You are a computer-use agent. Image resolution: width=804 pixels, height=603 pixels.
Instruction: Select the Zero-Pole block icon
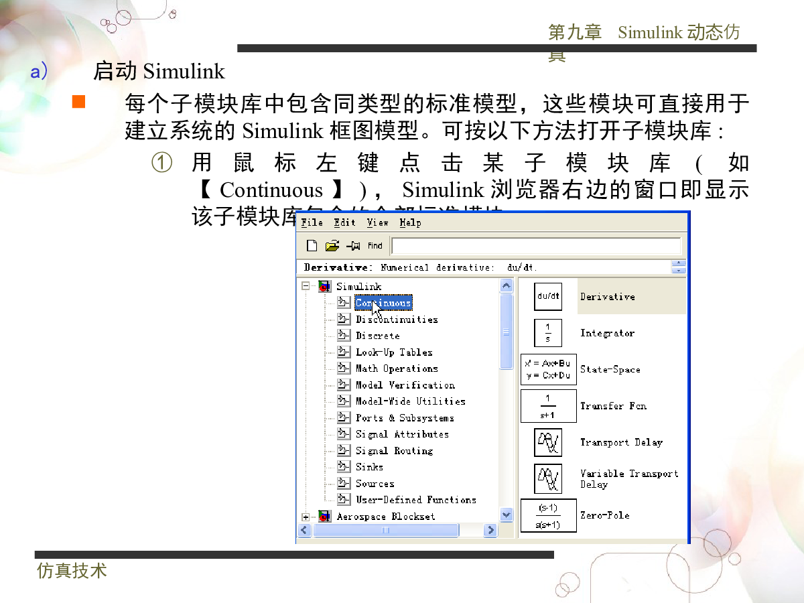pos(548,515)
